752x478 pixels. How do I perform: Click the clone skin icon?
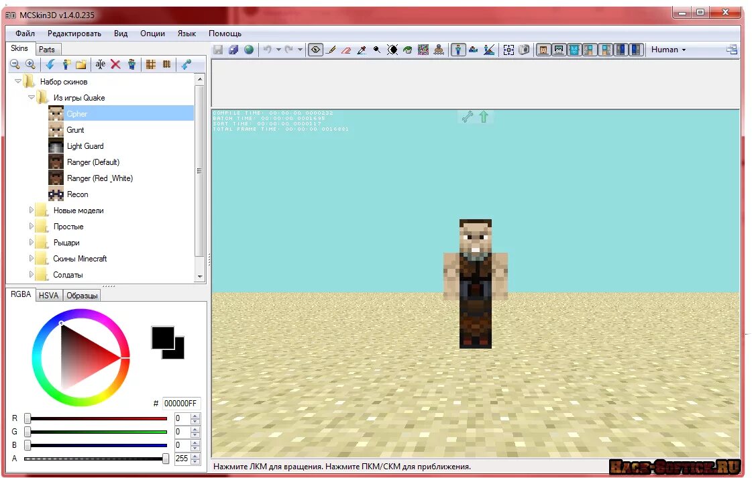click(131, 64)
